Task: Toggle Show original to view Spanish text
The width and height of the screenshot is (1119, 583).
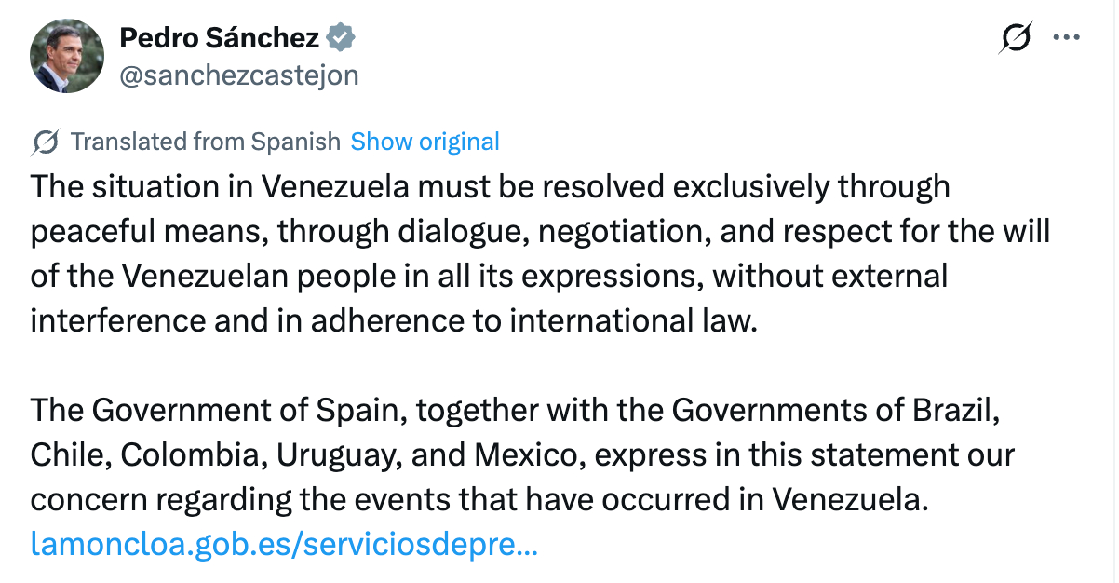Action: coord(425,142)
